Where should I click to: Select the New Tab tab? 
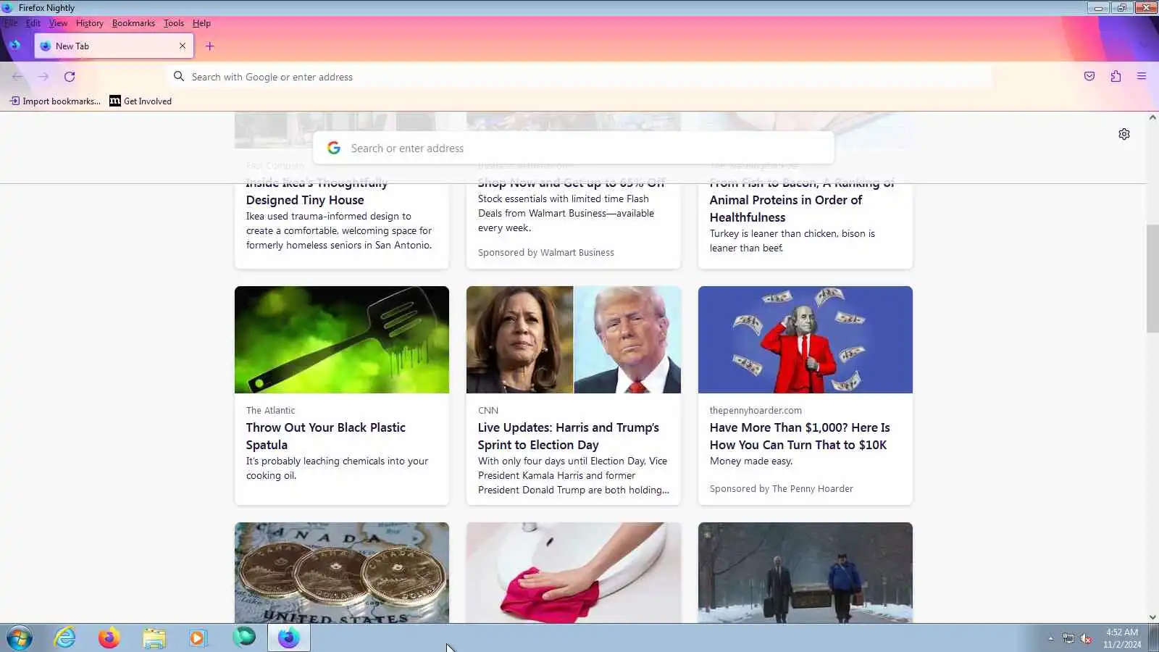pyautogui.click(x=114, y=46)
